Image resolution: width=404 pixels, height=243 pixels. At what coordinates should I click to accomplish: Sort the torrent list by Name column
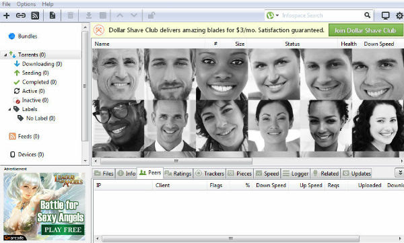click(x=102, y=44)
